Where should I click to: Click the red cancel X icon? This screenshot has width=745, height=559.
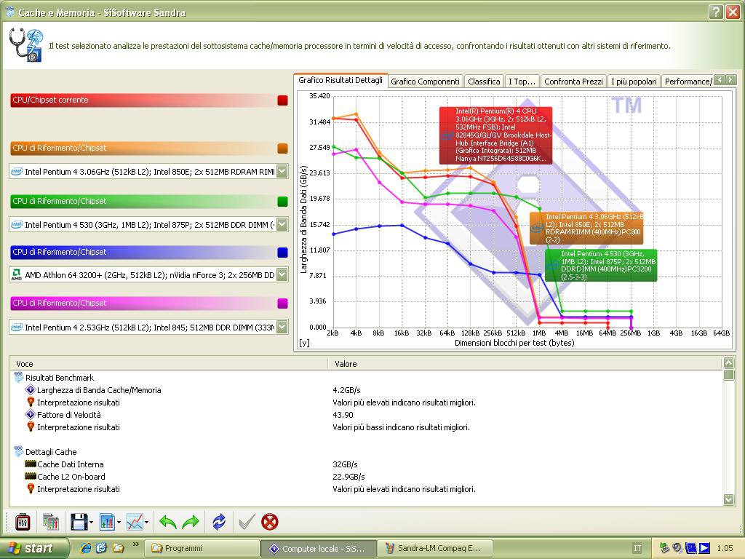(270, 522)
